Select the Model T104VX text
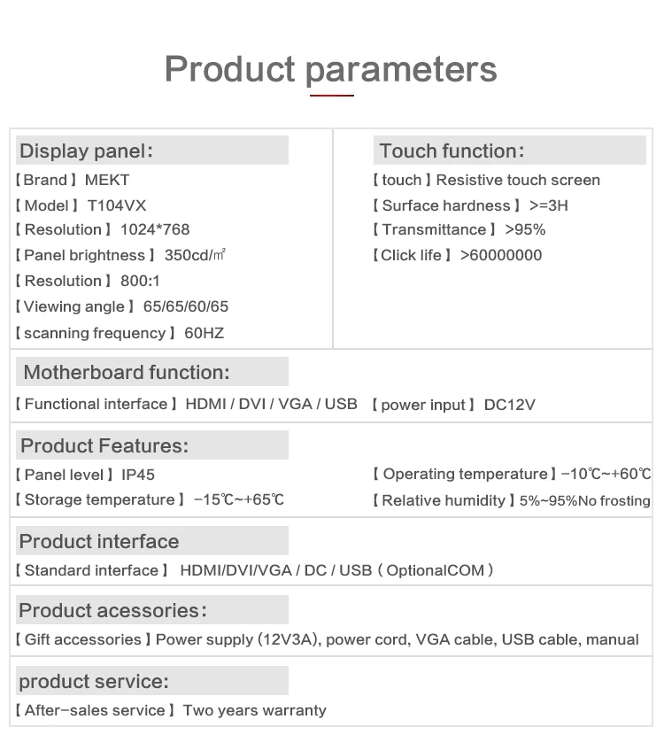Viewport: 664px width, 750px height. tap(81, 205)
